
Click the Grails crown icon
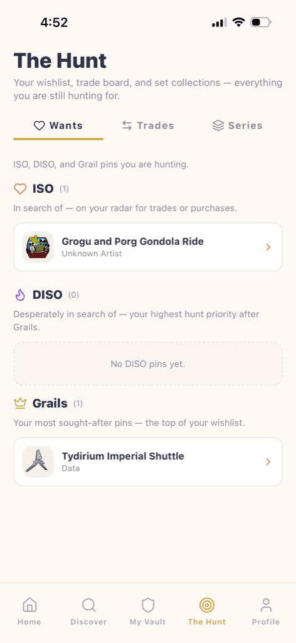coord(20,404)
